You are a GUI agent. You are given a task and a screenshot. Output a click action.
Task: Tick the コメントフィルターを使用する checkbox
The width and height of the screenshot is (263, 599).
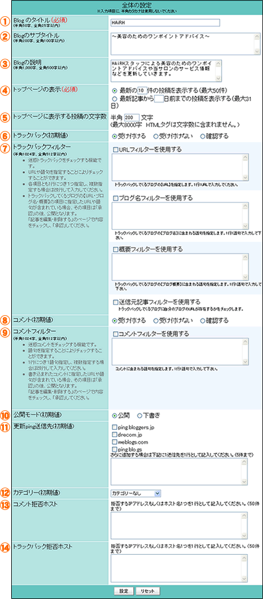115,334
